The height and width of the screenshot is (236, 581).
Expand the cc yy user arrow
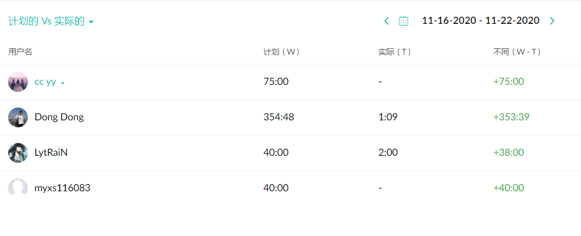63,83
